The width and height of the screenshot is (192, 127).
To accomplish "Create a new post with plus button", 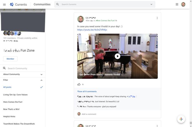I will click(181, 119).
